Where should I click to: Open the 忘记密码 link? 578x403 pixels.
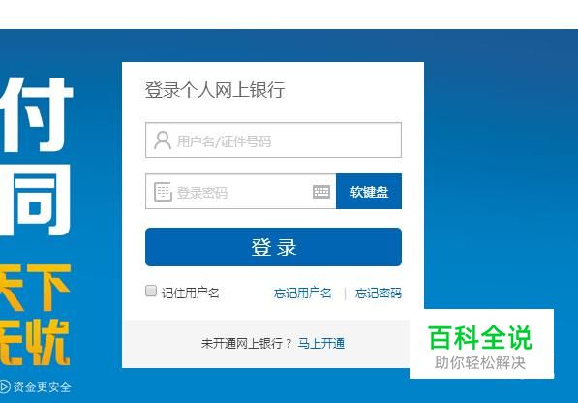click(379, 294)
